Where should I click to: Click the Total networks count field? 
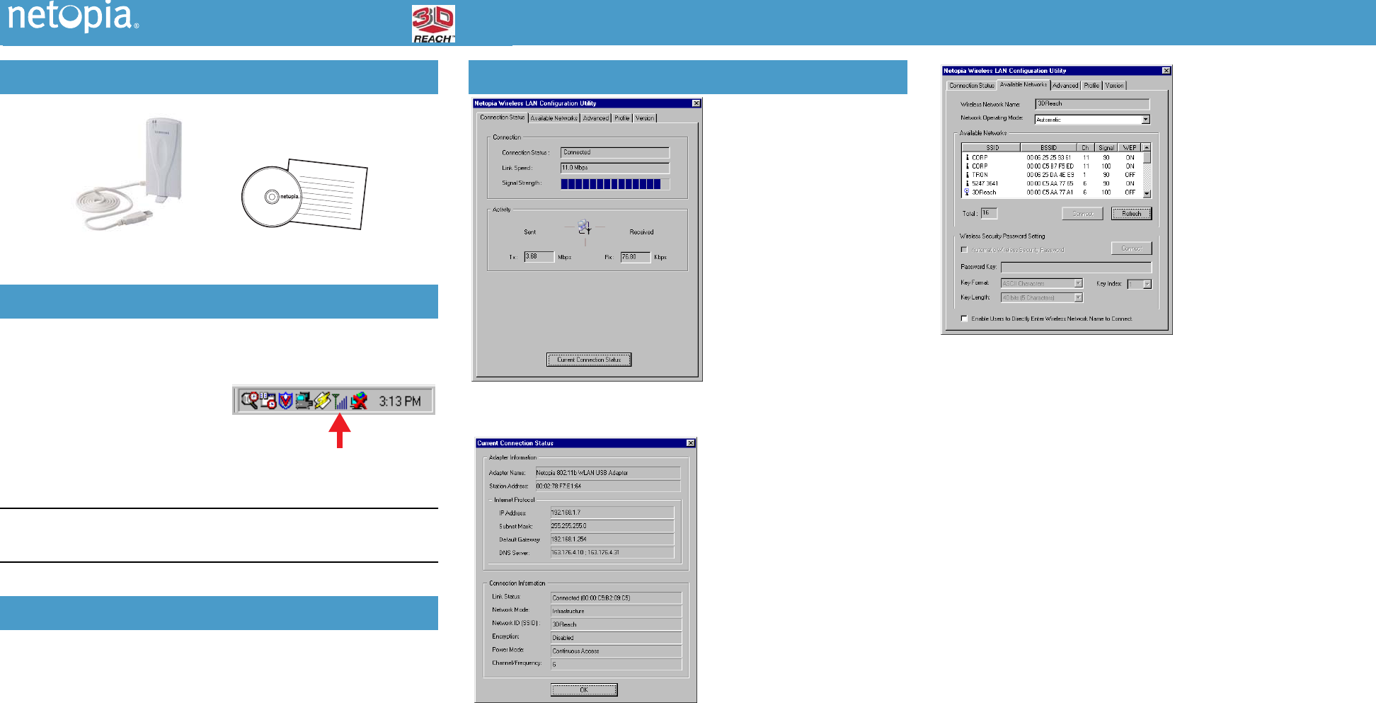(x=989, y=213)
